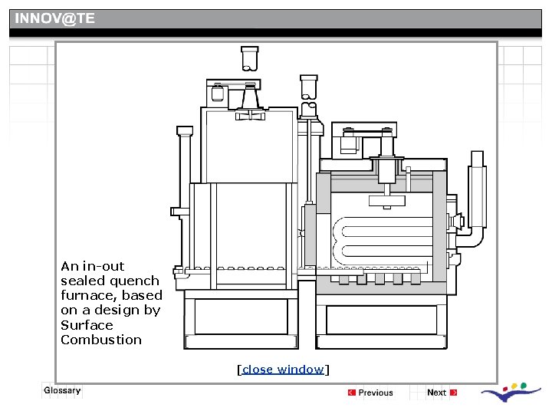552x414 pixels.
Task: Click the INNOV@TE header title
Action: point(54,18)
